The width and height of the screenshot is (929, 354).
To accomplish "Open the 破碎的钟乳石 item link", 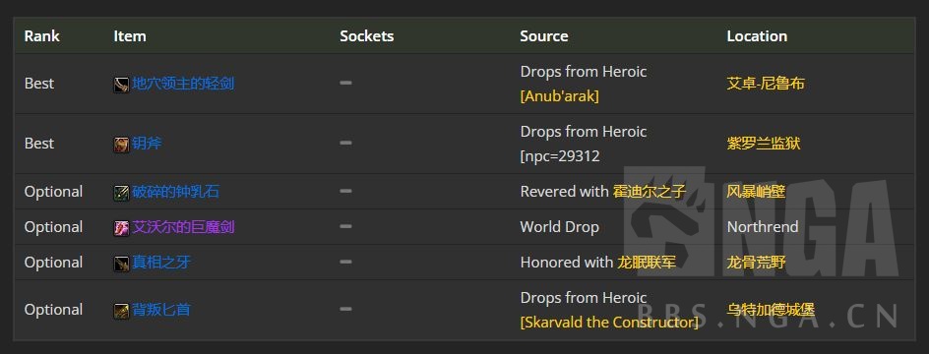I will point(176,191).
